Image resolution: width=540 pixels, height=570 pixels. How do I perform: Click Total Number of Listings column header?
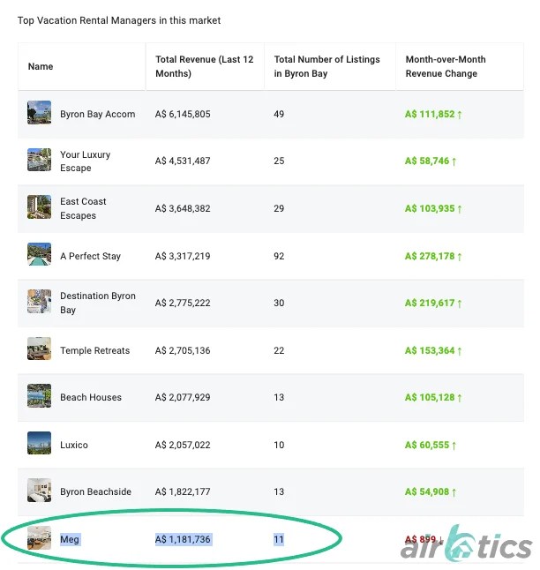click(326, 66)
